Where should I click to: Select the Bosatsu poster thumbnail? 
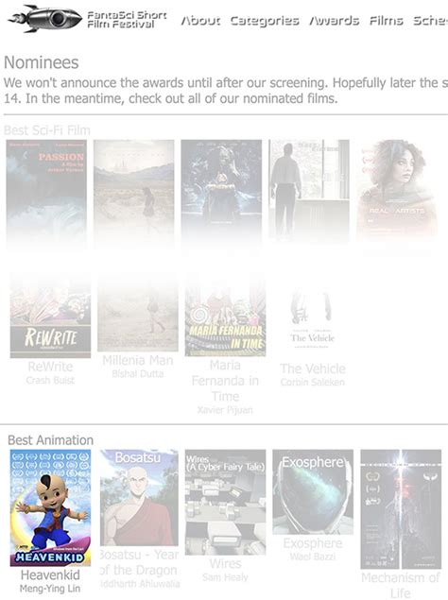click(x=139, y=497)
